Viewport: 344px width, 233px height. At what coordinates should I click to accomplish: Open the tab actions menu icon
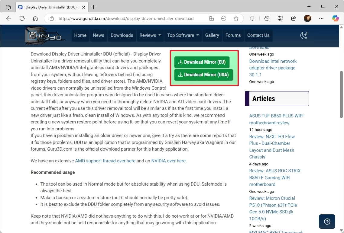(8, 7)
